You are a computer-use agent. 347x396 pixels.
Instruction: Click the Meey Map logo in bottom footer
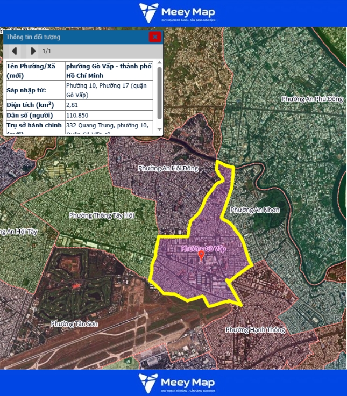[x=173, y=383]
